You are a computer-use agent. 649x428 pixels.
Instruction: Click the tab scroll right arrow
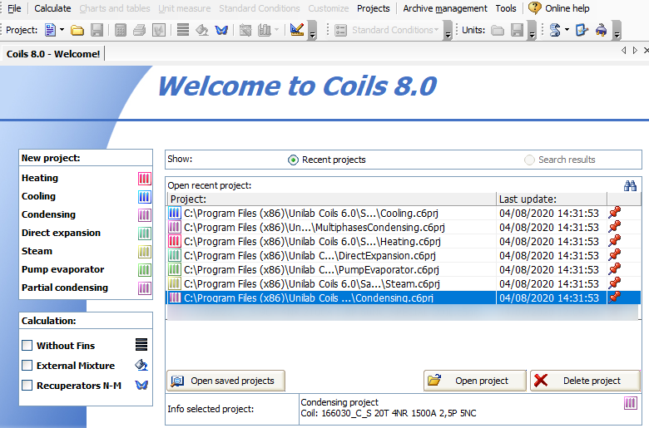pos(635,51)
